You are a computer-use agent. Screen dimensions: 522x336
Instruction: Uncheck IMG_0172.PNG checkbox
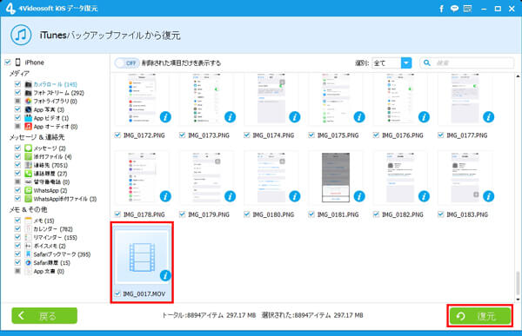[117, 135]
